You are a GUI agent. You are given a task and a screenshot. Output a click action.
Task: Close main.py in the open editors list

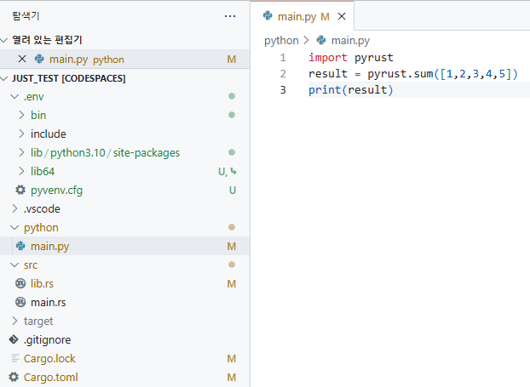tap(22, 60)
